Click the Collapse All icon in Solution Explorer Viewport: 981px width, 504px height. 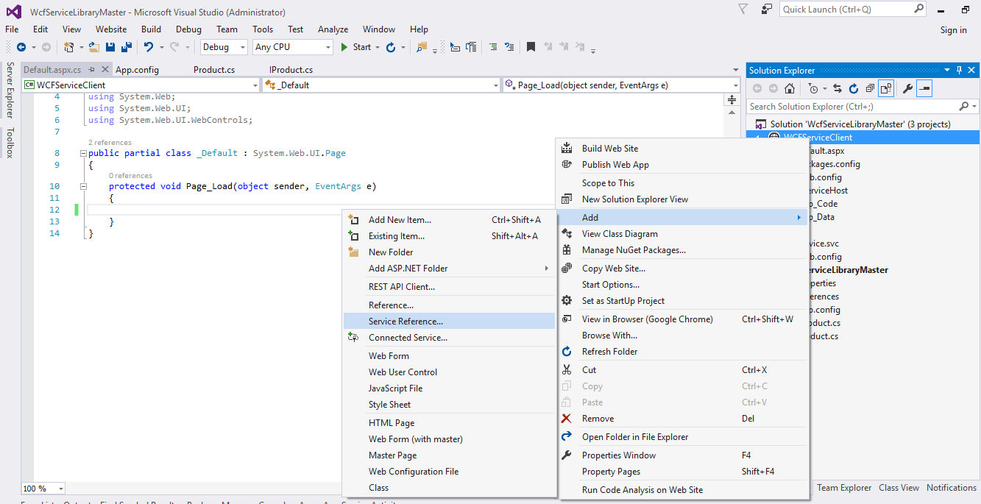870,89
